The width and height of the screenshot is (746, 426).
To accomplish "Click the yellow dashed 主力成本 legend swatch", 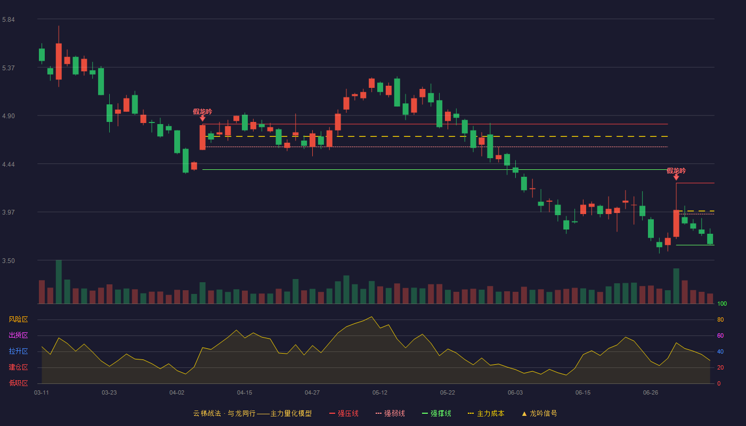I will [471, 413].
